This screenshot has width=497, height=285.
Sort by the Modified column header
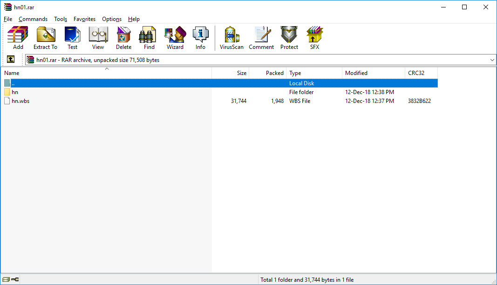click(374, 73)
